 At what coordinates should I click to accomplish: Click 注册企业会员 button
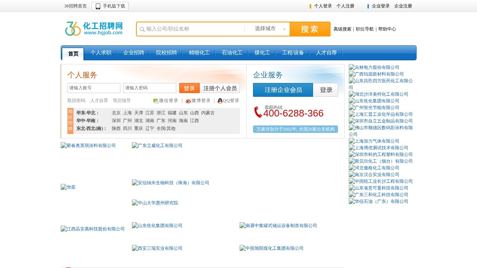click(283, 90)
